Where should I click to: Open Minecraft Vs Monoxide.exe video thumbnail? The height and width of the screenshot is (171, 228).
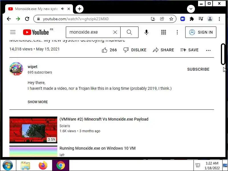[33, 130]
